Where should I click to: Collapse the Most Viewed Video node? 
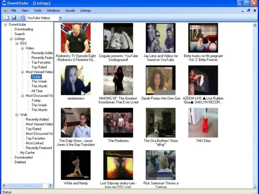[22, 72]
